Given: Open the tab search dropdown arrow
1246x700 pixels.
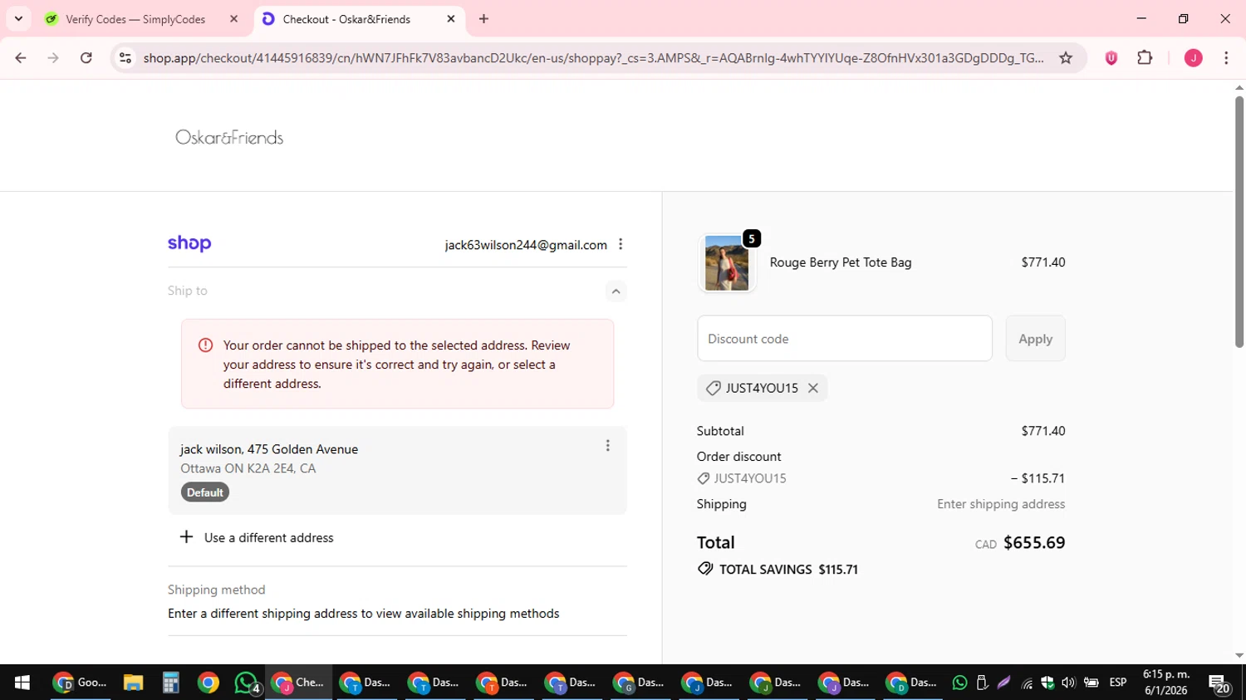Looking at the screenshot, I should point(18,19).
